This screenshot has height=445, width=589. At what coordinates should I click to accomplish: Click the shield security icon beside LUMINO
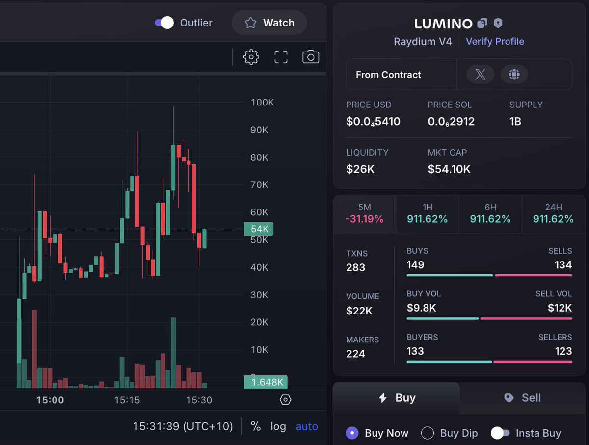[498, 23]
